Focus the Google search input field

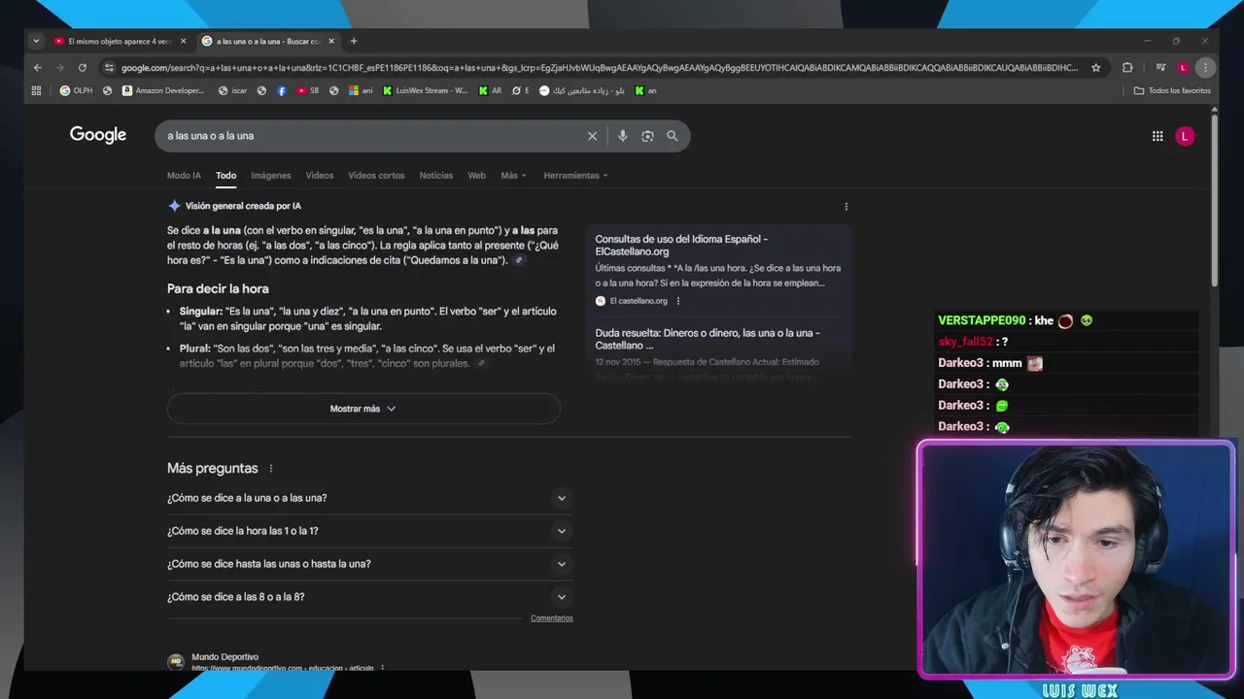(373, 136)
